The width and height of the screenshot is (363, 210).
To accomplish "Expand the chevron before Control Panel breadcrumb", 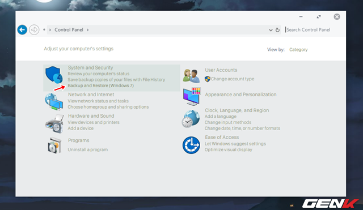I will point(50,30).
